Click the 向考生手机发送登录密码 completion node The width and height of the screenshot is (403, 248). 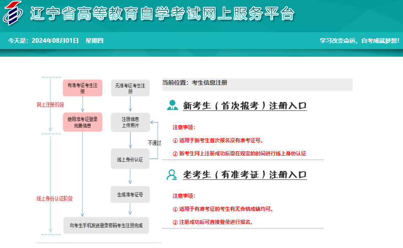106,226
